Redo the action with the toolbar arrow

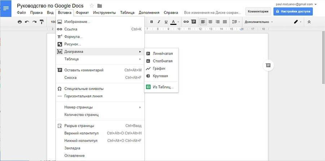(x=34, y=22)
